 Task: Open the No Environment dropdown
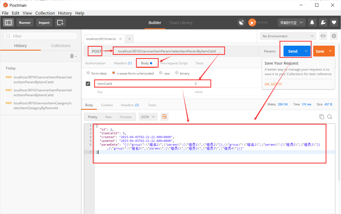tap(288, 36)
